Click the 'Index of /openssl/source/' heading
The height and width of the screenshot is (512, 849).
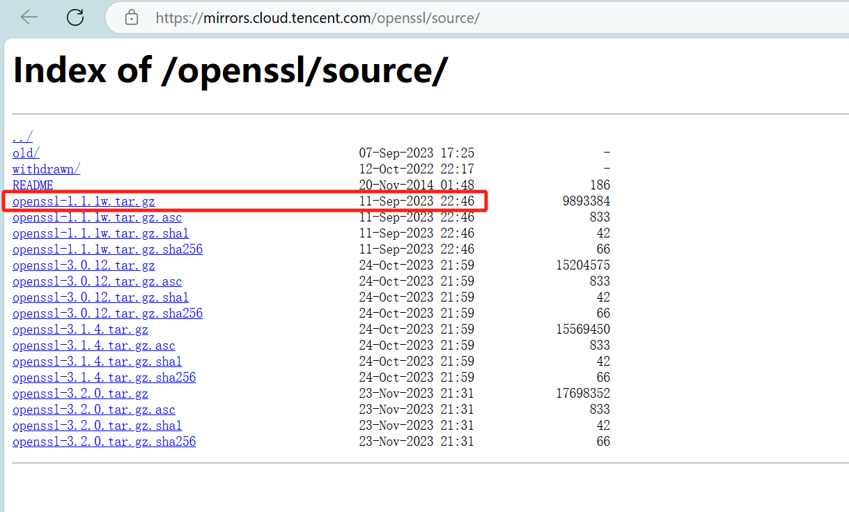[x=231, y=70]
